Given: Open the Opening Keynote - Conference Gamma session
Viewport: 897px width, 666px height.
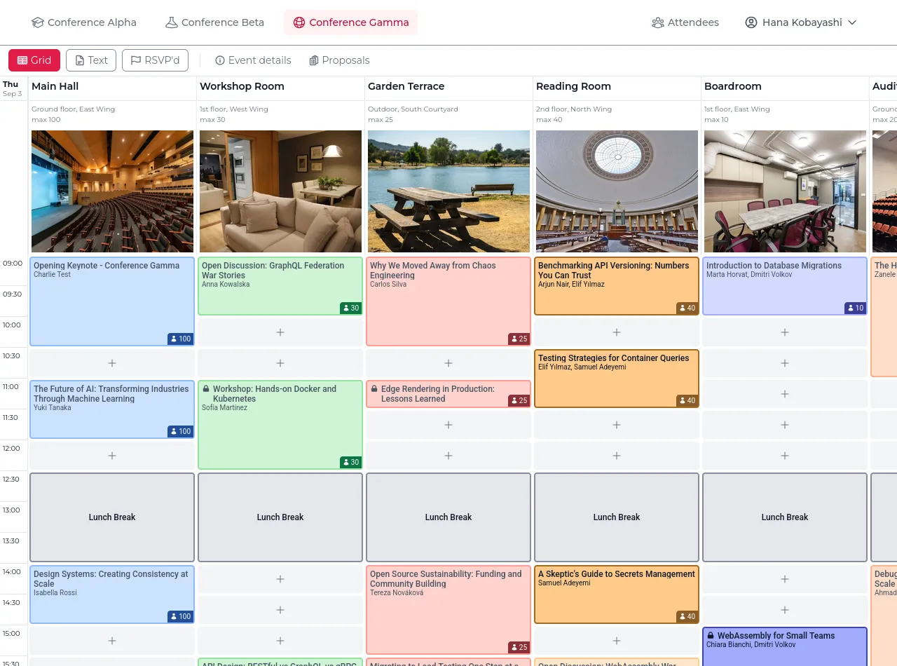Looking at the screenshot, I should coord(112,301).
